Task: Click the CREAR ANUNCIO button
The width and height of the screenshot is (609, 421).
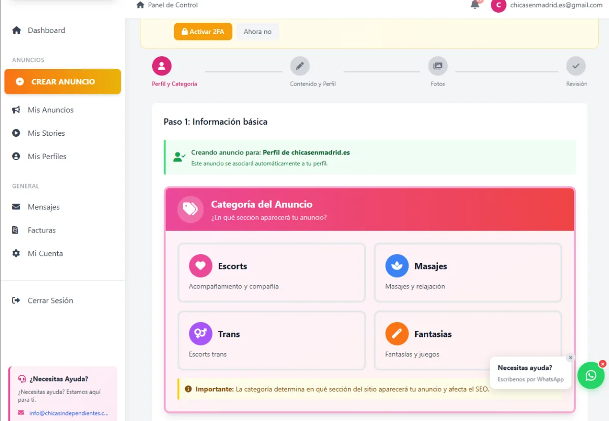Action: tap(62, 82)
